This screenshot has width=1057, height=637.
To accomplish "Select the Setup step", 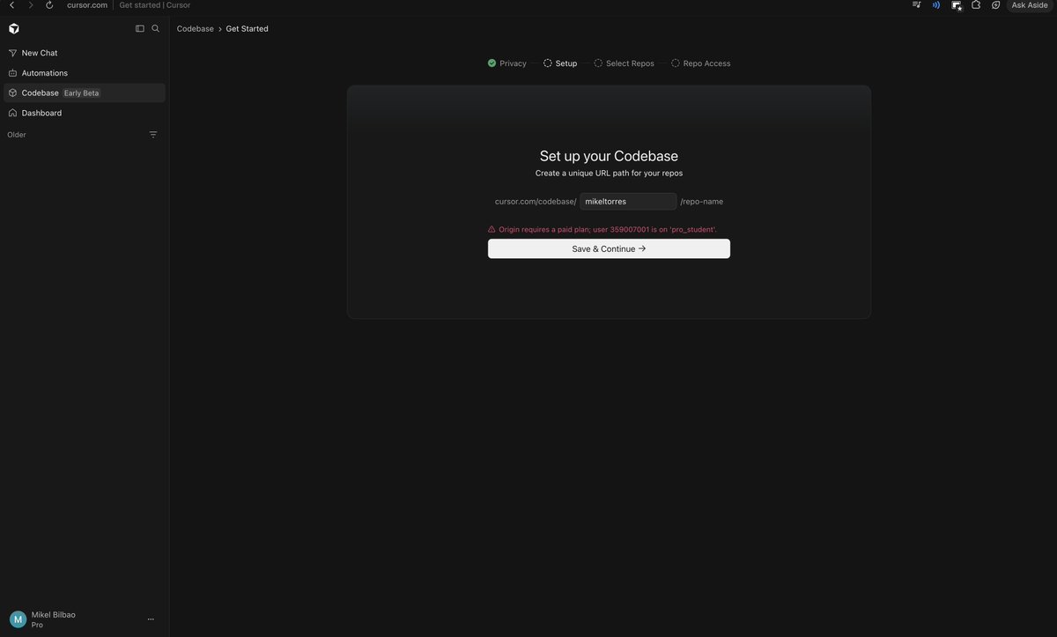I will tap(560, 63).
